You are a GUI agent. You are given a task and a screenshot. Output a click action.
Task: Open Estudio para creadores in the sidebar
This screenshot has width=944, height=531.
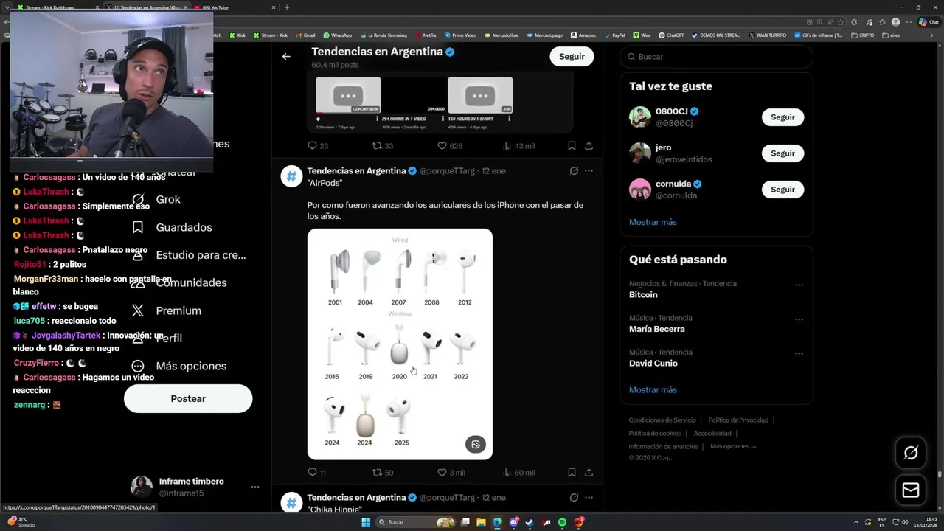[189, 255]
